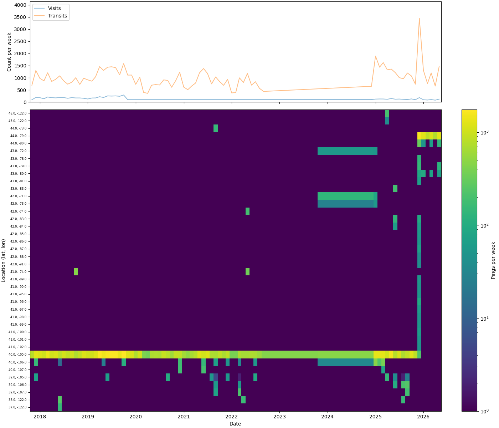Click the Date axis title

pyautogui.click(x=235, y=424)
